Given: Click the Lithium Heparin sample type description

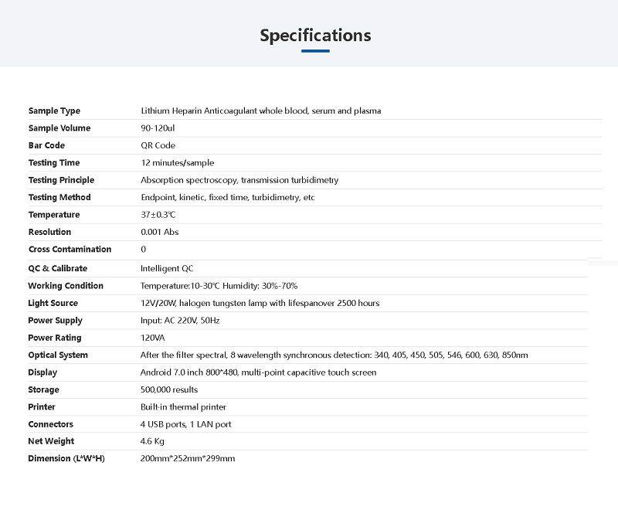Looking at the screenshot, I should pos(260,111).
